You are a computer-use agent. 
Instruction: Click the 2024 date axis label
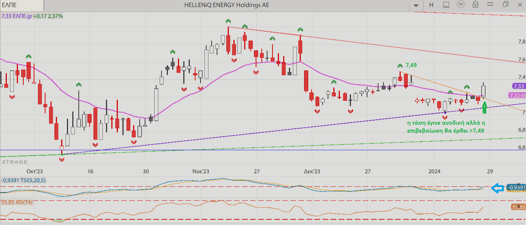tap(435, 171)
